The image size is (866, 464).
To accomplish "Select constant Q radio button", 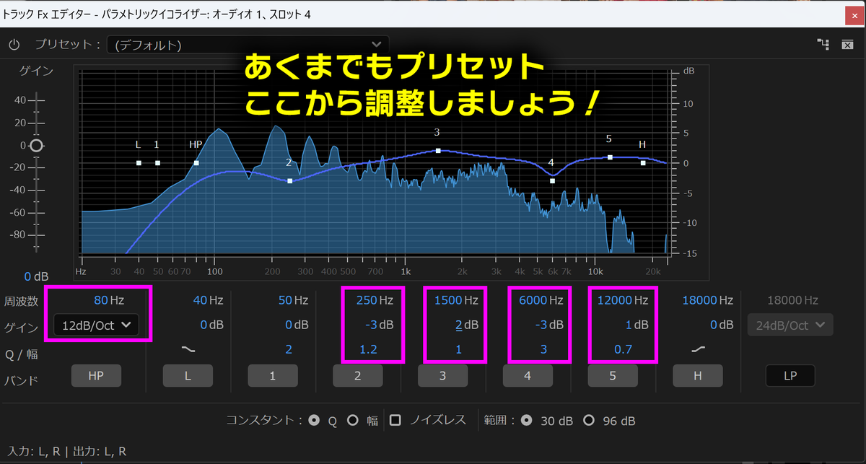I will (314, 420).
